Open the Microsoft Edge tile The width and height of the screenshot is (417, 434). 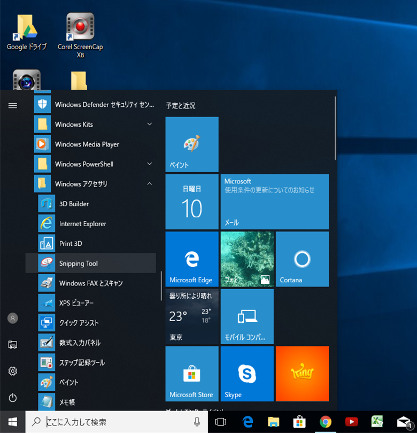click(x=192, y=259)
